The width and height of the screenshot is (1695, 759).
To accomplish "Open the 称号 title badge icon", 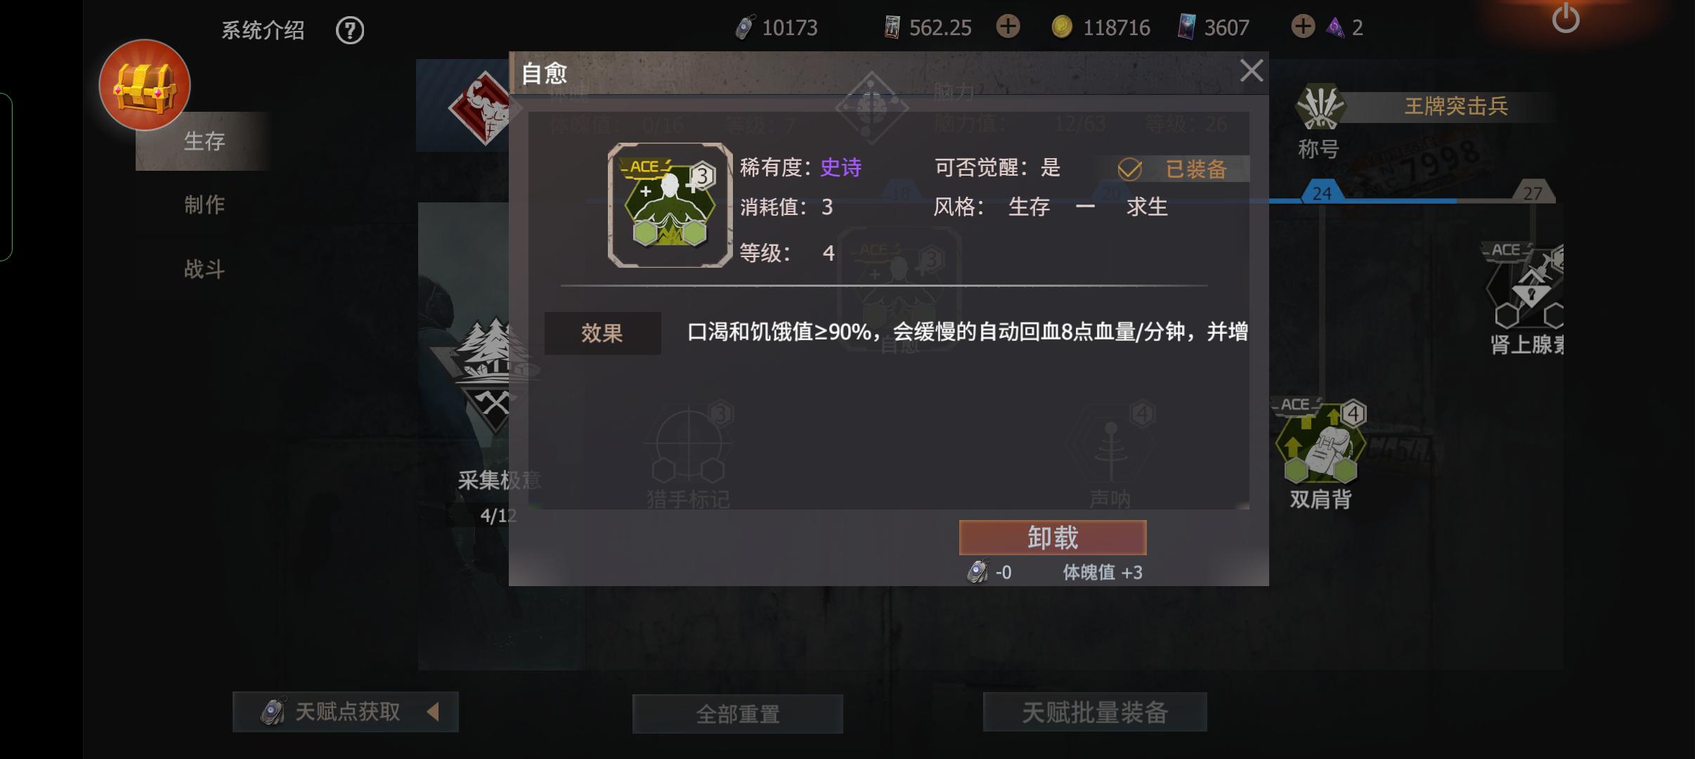I will click(1320, 107).
